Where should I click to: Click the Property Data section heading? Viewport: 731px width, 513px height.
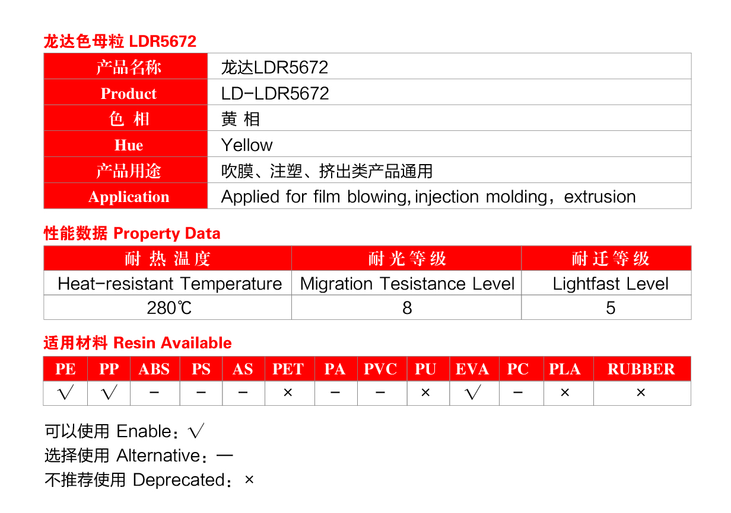(x=132, y=233)
